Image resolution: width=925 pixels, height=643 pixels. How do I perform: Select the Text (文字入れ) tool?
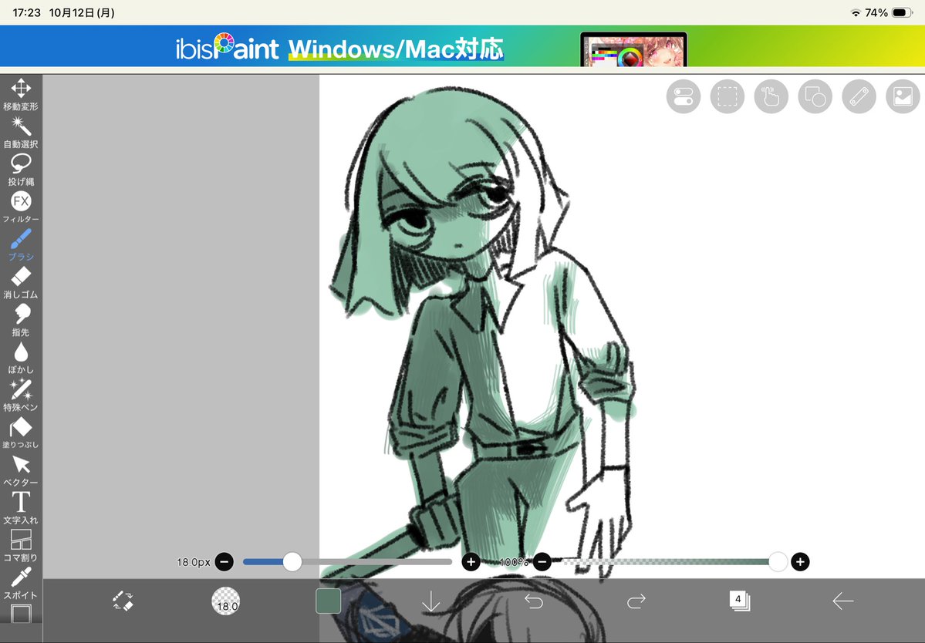tap(21, 508)
